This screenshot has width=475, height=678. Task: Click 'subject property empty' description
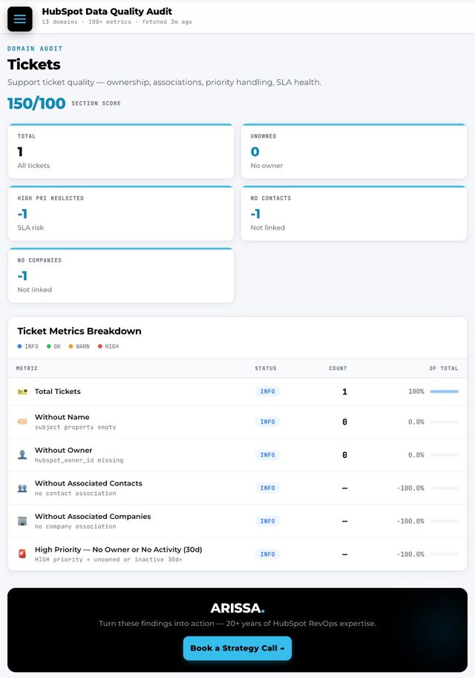point(75,427)
